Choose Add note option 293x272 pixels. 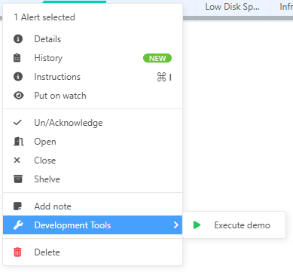coord(93,206)
